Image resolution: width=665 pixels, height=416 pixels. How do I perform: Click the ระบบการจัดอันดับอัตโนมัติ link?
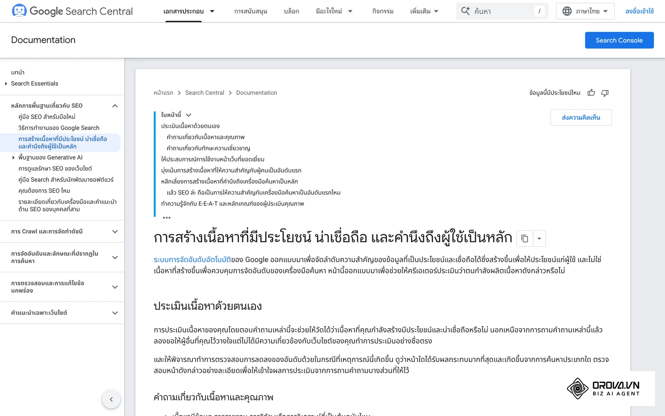pyautogui.click(x=192, y=260)
